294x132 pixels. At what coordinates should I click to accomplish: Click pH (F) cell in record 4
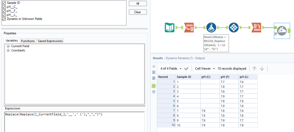tap(229, 96)
